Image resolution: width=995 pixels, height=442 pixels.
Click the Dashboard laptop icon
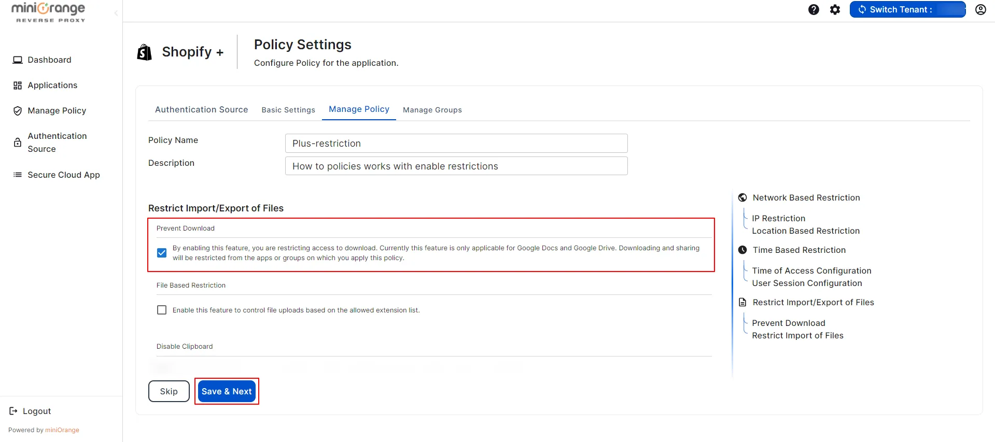coord(18,60)
